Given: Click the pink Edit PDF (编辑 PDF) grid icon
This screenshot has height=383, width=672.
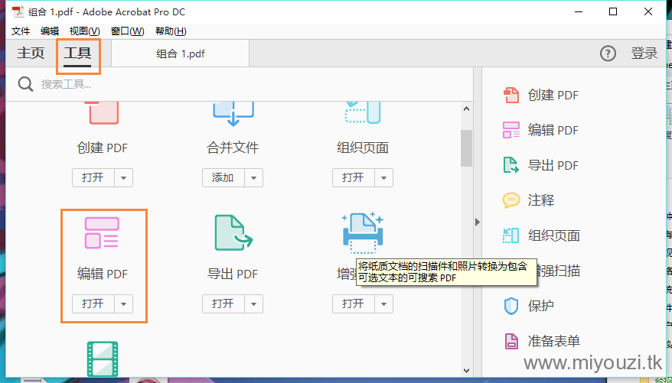Looking at the screenshot, I should click(102, 233).
